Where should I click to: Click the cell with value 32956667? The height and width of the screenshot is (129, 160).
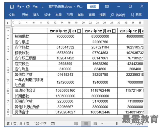point(65,107)
